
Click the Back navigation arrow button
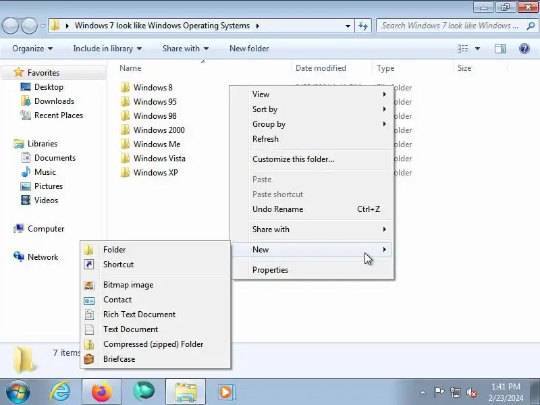click(x=10, y=26)
